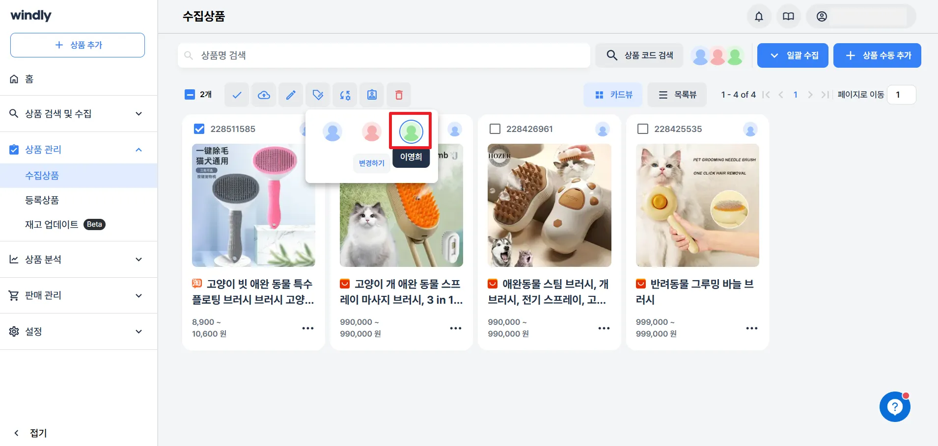Open product title 반려동물 그루밍 바늘 브러시
The height and width of the screenshot is (446, 938).
tap(694, 292)
